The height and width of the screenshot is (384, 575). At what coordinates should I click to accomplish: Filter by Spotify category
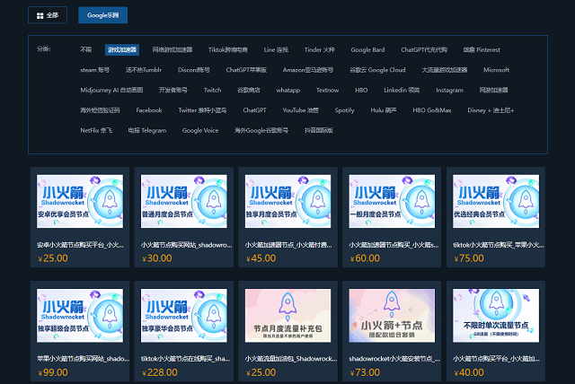[x=344, y=110]
